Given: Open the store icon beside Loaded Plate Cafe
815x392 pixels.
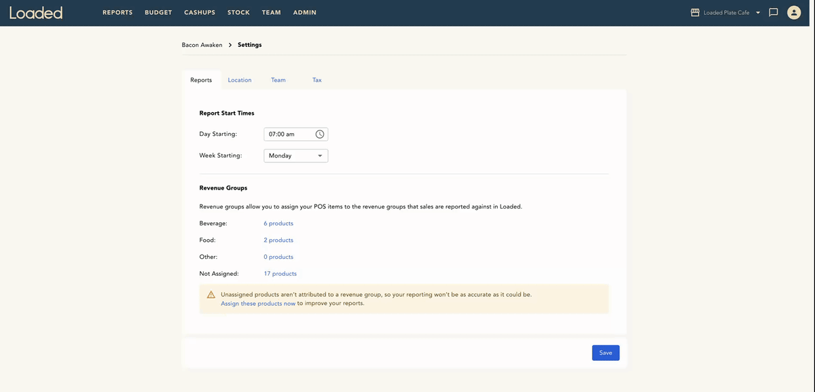Looking at the screenshot, I should 695,12.
